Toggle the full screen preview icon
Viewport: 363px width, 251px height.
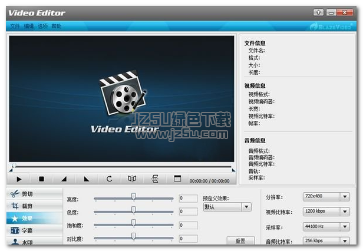177,179
